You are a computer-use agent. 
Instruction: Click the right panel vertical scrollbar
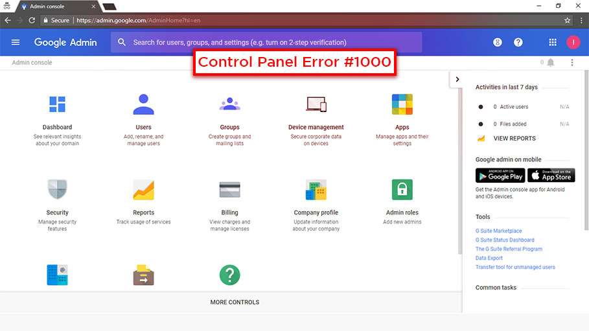click(587, 150)
